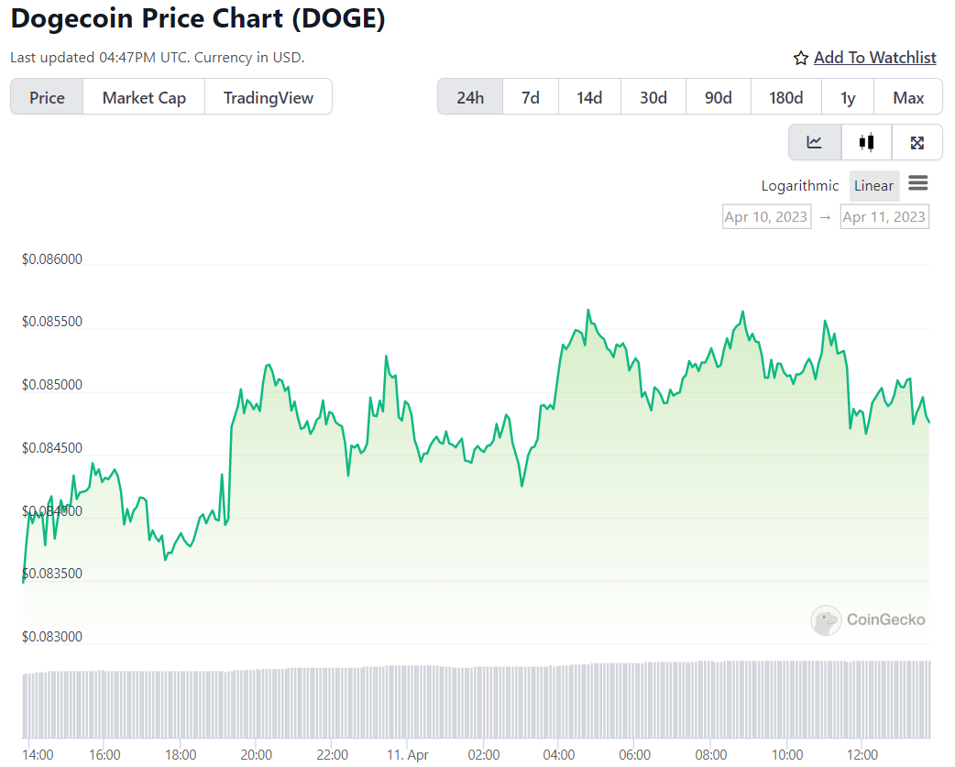Screen dimensions: 955x767
Task: Click the 11. Apr axis label
Action: 408,755
